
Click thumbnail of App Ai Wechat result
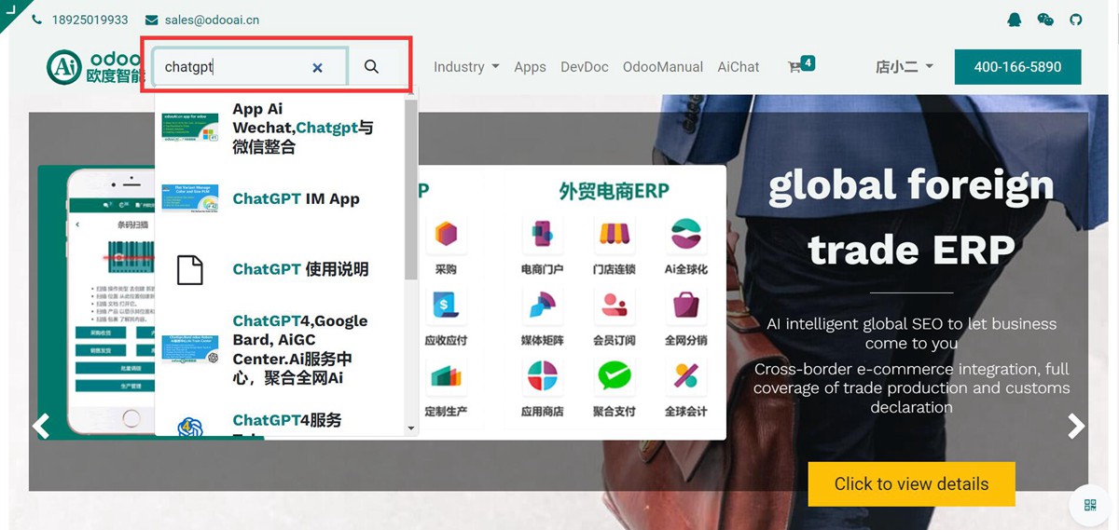pos(189,128)
